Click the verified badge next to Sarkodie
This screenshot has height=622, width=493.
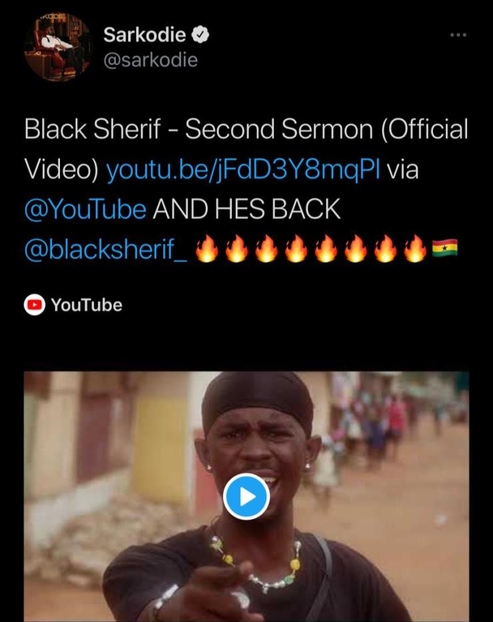pyautogui.click(x=201, y=35)
